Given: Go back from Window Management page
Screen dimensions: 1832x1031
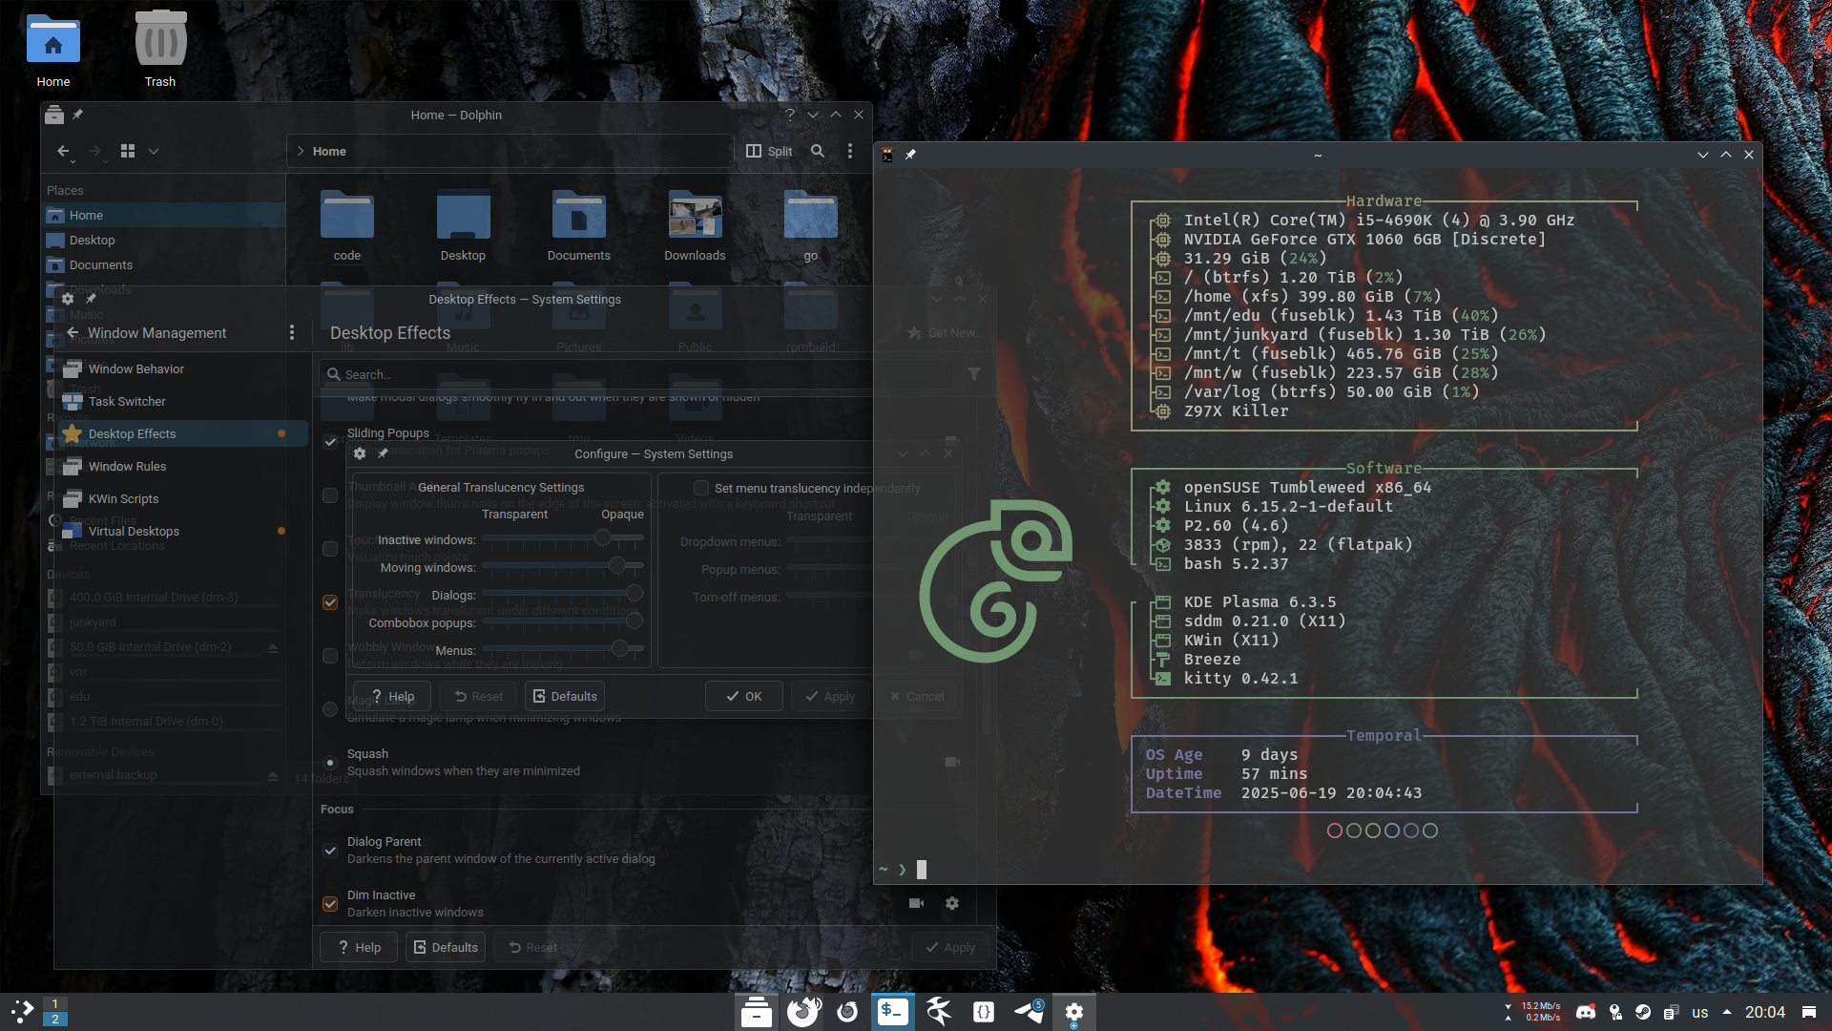Looking at the screenshot, I should coord(73,332).
